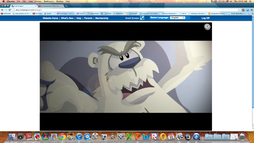This screenshot has width=254, height=143.
Task: Click the Small Screen resize icon
Action: pos(142,18)
